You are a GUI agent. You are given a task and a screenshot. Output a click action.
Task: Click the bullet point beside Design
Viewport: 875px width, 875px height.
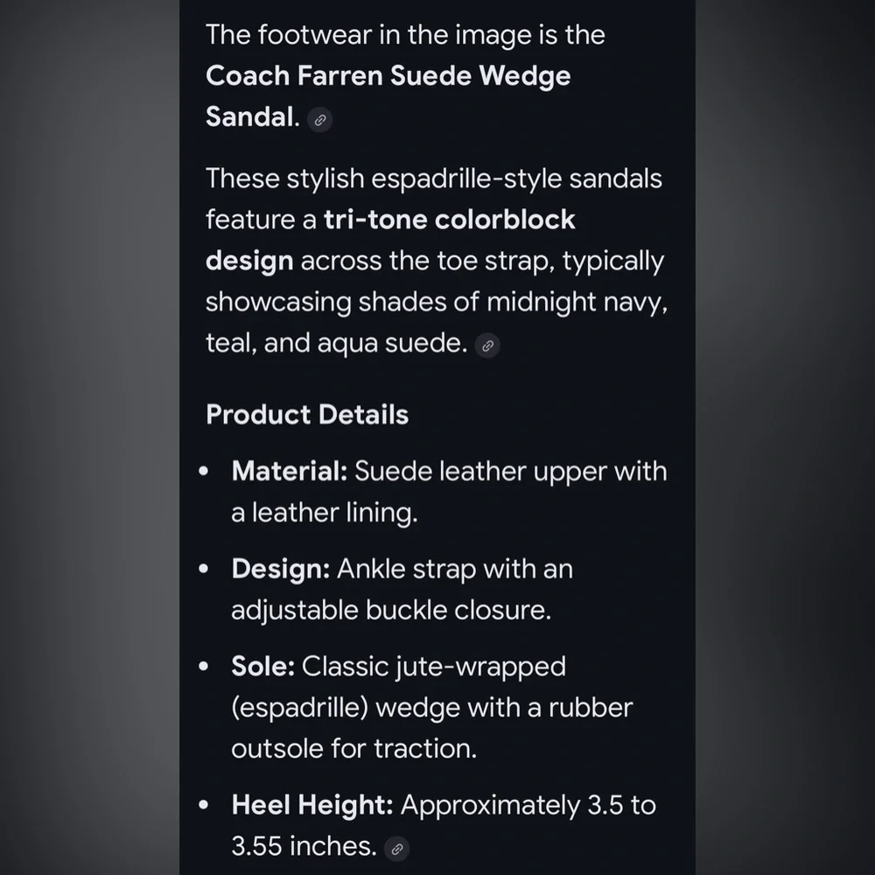point(204,570)
